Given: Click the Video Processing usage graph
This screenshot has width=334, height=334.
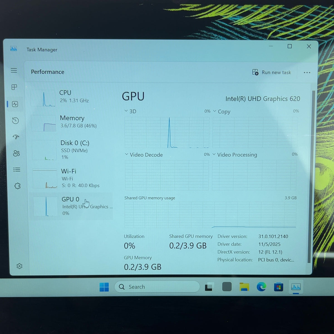Looking at the screenshot, I should (x=254, y=175).
